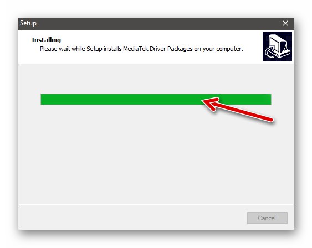
Task: Click the "MediaTek Driver Packages" text
Action: 158,49
